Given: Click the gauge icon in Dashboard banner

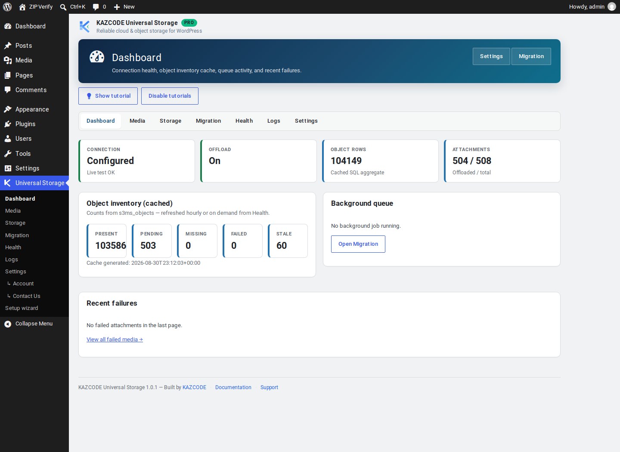Looking at the screenshot, I should point(97,57).
